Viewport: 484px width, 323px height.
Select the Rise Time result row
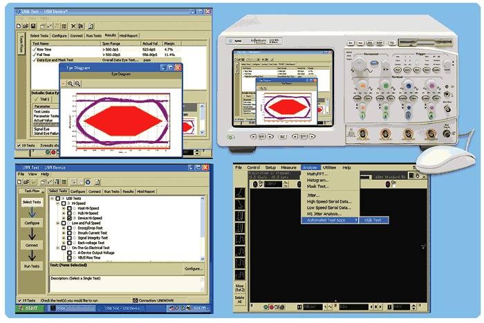[x=119, y=49]
